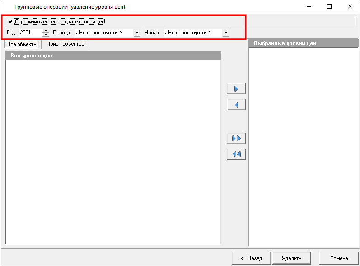
Task: Click 'Отмена' to cancel the operation
Action: pos(339,258)
